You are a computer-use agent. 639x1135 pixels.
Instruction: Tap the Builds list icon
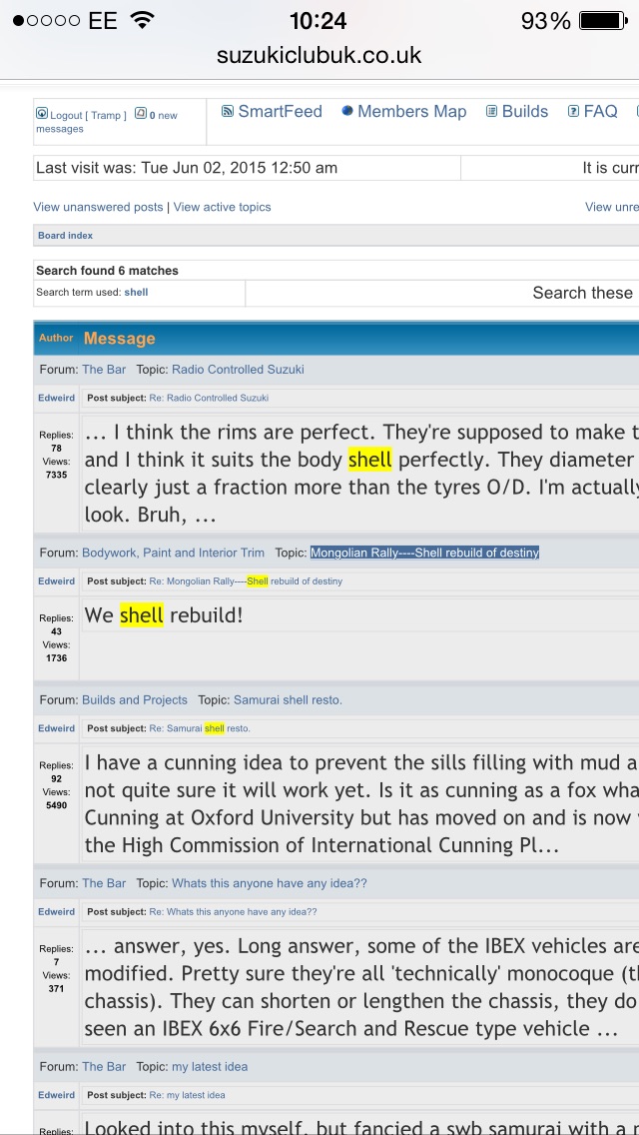point(492,112)
